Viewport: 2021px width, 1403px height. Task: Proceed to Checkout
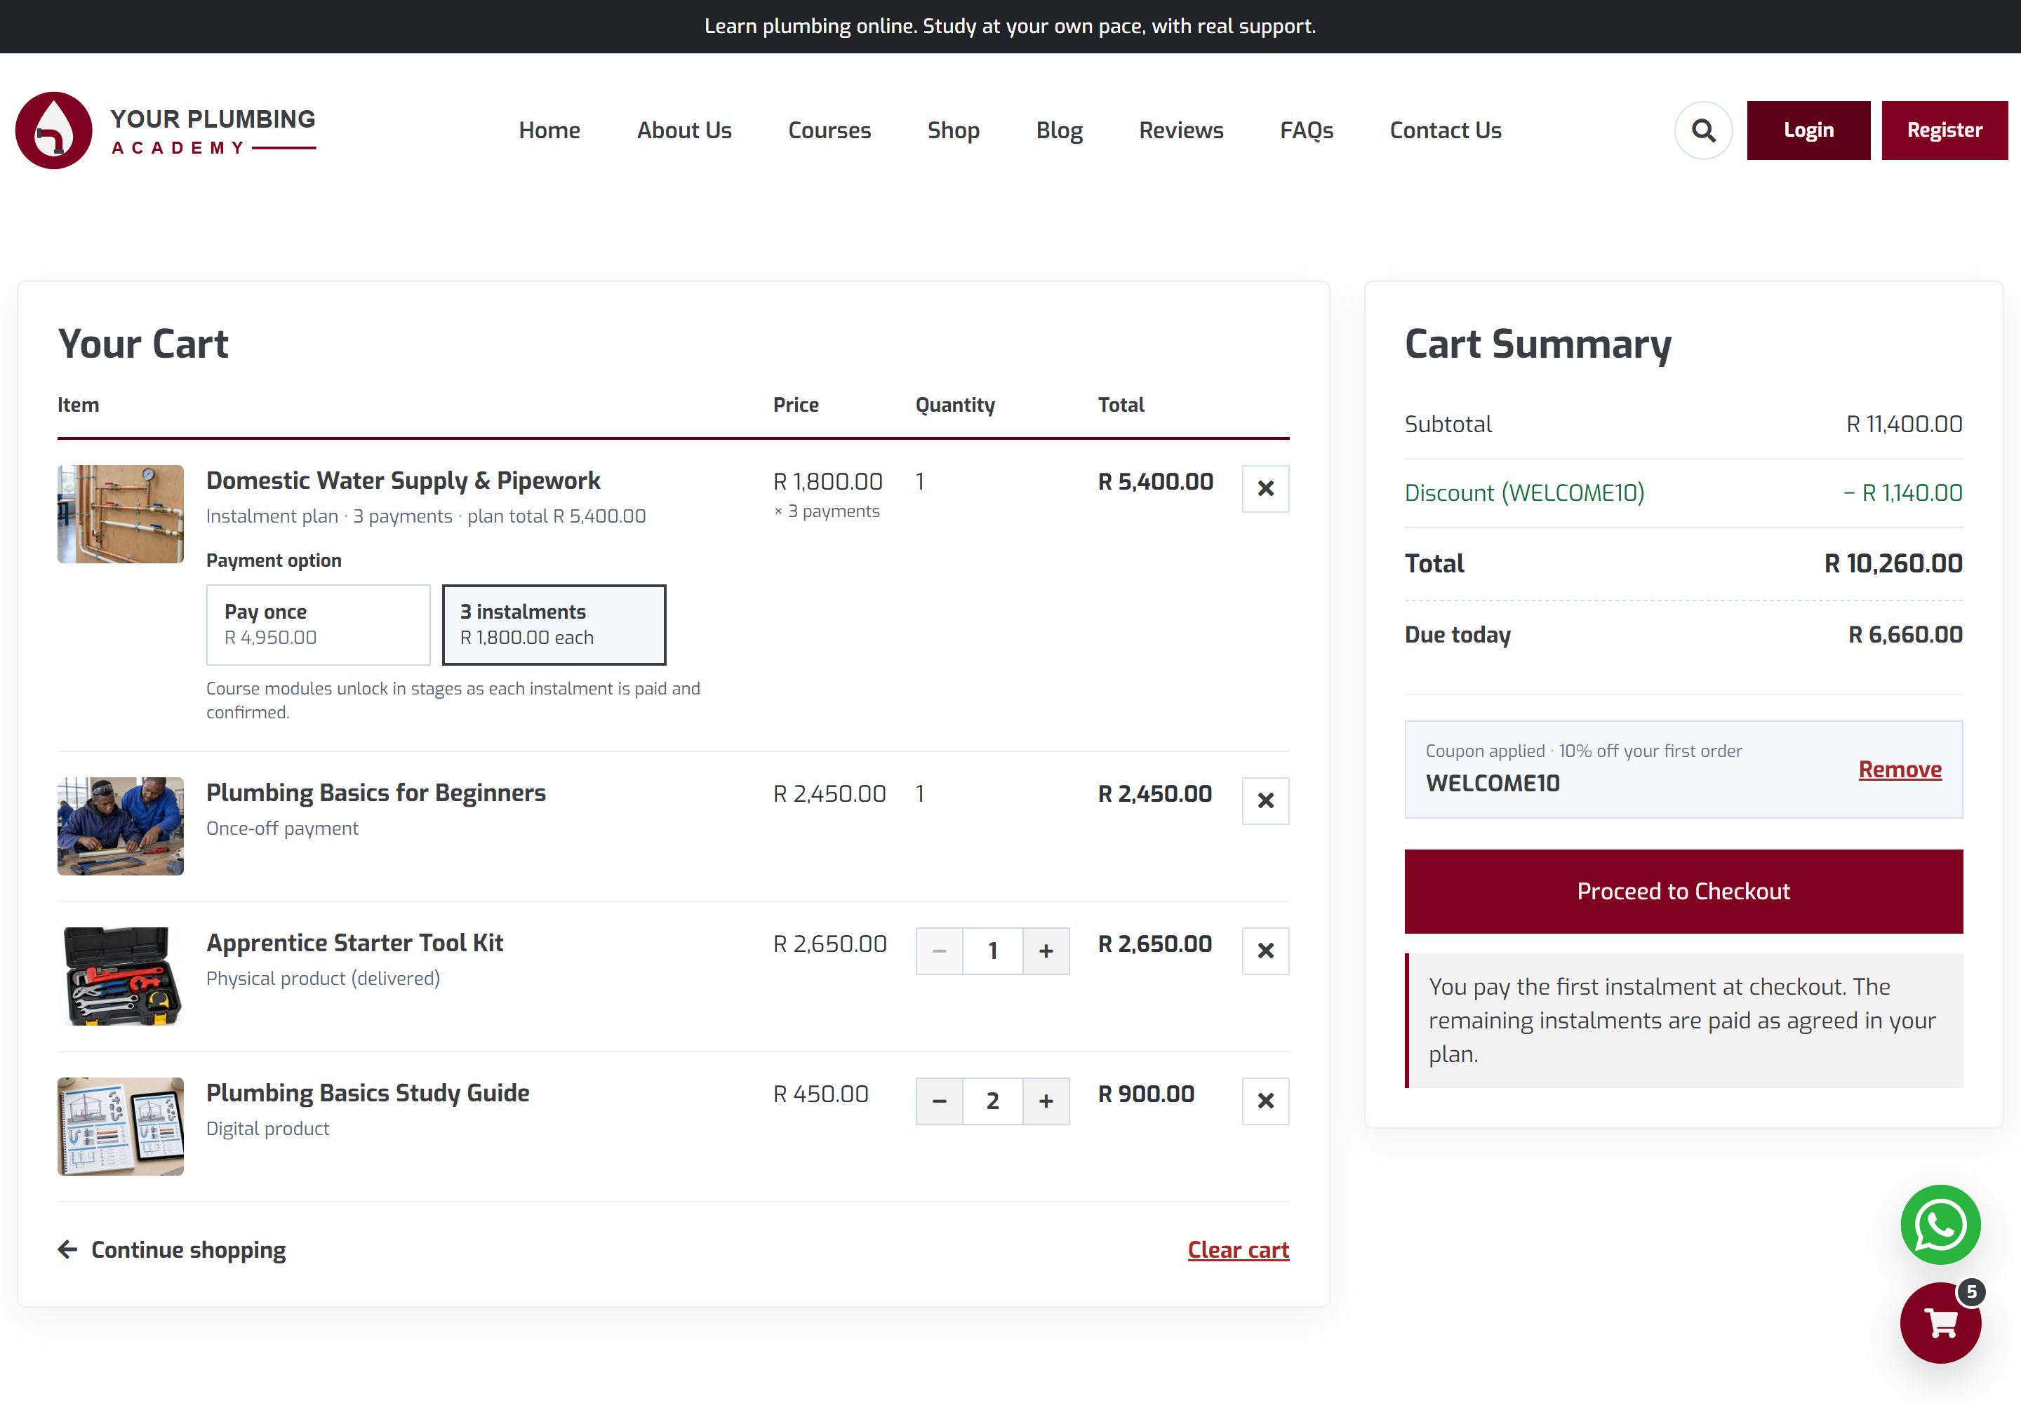pyautogui.click(x=1683, y=892)
